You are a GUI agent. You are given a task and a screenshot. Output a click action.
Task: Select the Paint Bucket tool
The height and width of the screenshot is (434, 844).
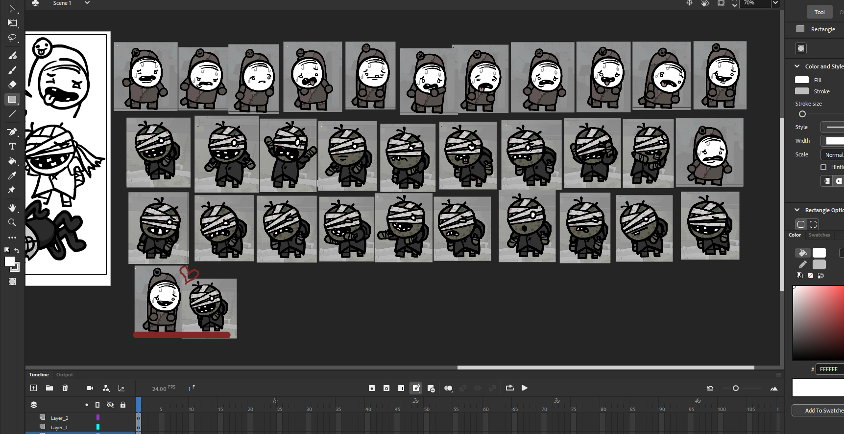[12, 161]
